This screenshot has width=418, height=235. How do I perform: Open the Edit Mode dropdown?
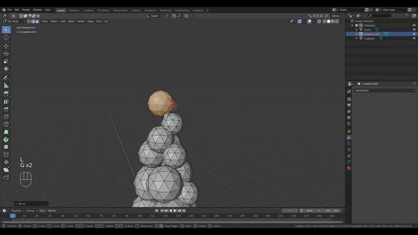14,22
